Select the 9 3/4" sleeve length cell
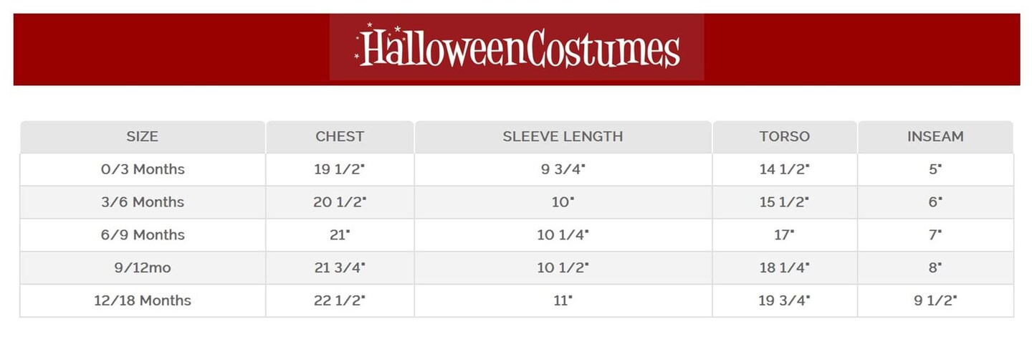The width and height of the screenshot is (1032, 337). click(563, 169)
